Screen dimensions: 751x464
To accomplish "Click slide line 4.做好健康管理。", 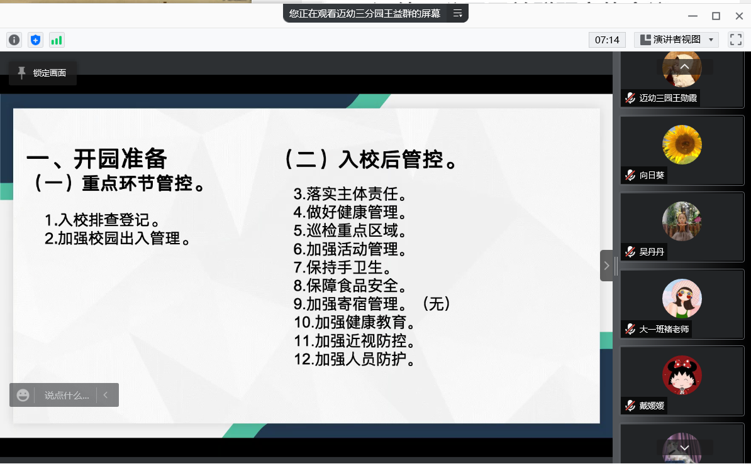I will point(350,212).
